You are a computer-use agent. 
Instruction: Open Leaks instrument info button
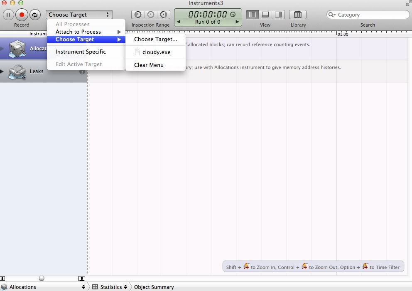82,72
